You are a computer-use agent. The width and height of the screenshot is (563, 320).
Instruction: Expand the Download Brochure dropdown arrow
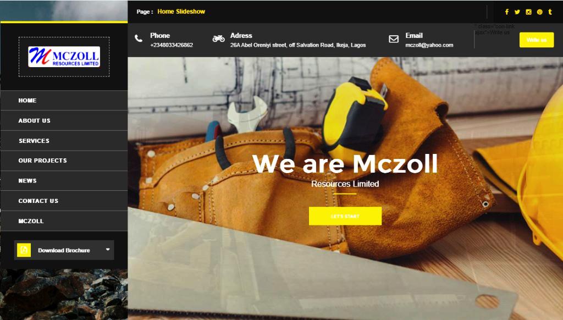click(108, 249)
